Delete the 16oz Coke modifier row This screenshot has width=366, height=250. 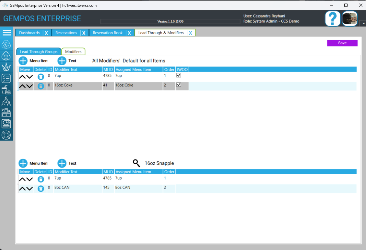41,86
